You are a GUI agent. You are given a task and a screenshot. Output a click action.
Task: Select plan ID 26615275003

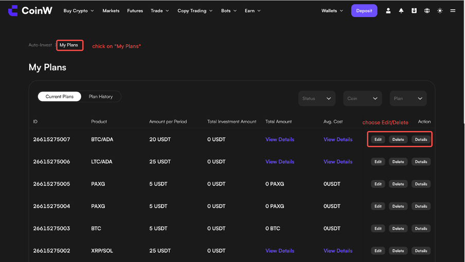[x=51, y=228]
